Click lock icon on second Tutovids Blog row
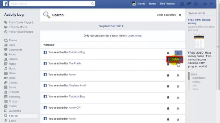 [x=168, y=97]
